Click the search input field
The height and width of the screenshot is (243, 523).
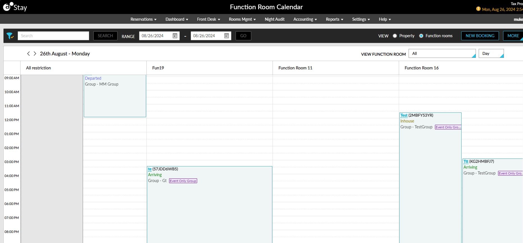coord(53,36)
